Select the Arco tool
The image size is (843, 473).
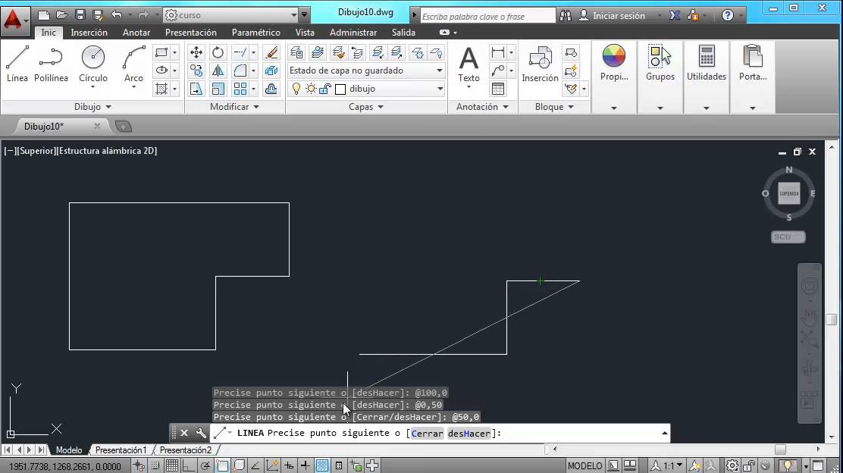(x=134, y=64)
